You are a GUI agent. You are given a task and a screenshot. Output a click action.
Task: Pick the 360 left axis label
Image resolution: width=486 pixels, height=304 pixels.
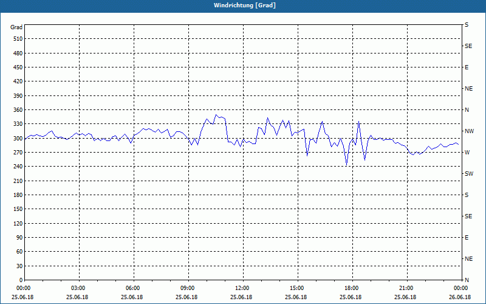(x=18, y=110)
